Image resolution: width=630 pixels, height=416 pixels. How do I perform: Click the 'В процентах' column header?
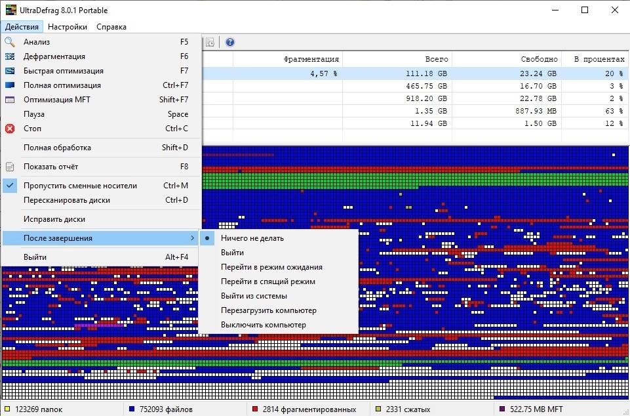(595, 59)
